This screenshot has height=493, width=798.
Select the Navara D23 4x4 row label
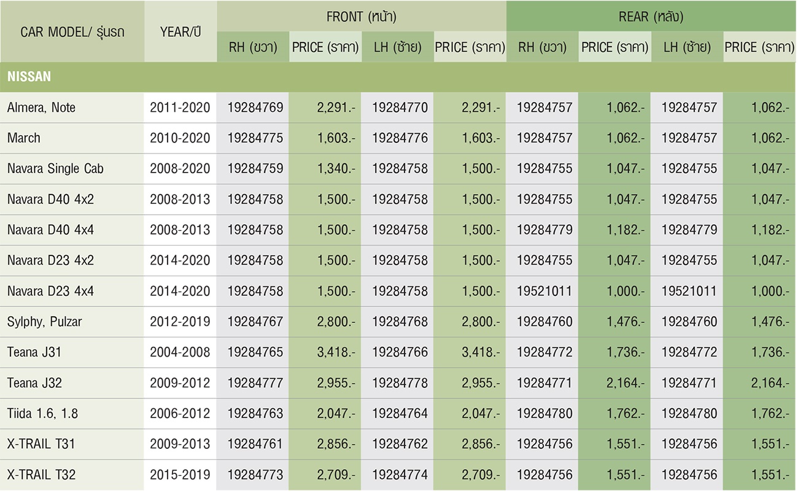(x=50, y=291)
